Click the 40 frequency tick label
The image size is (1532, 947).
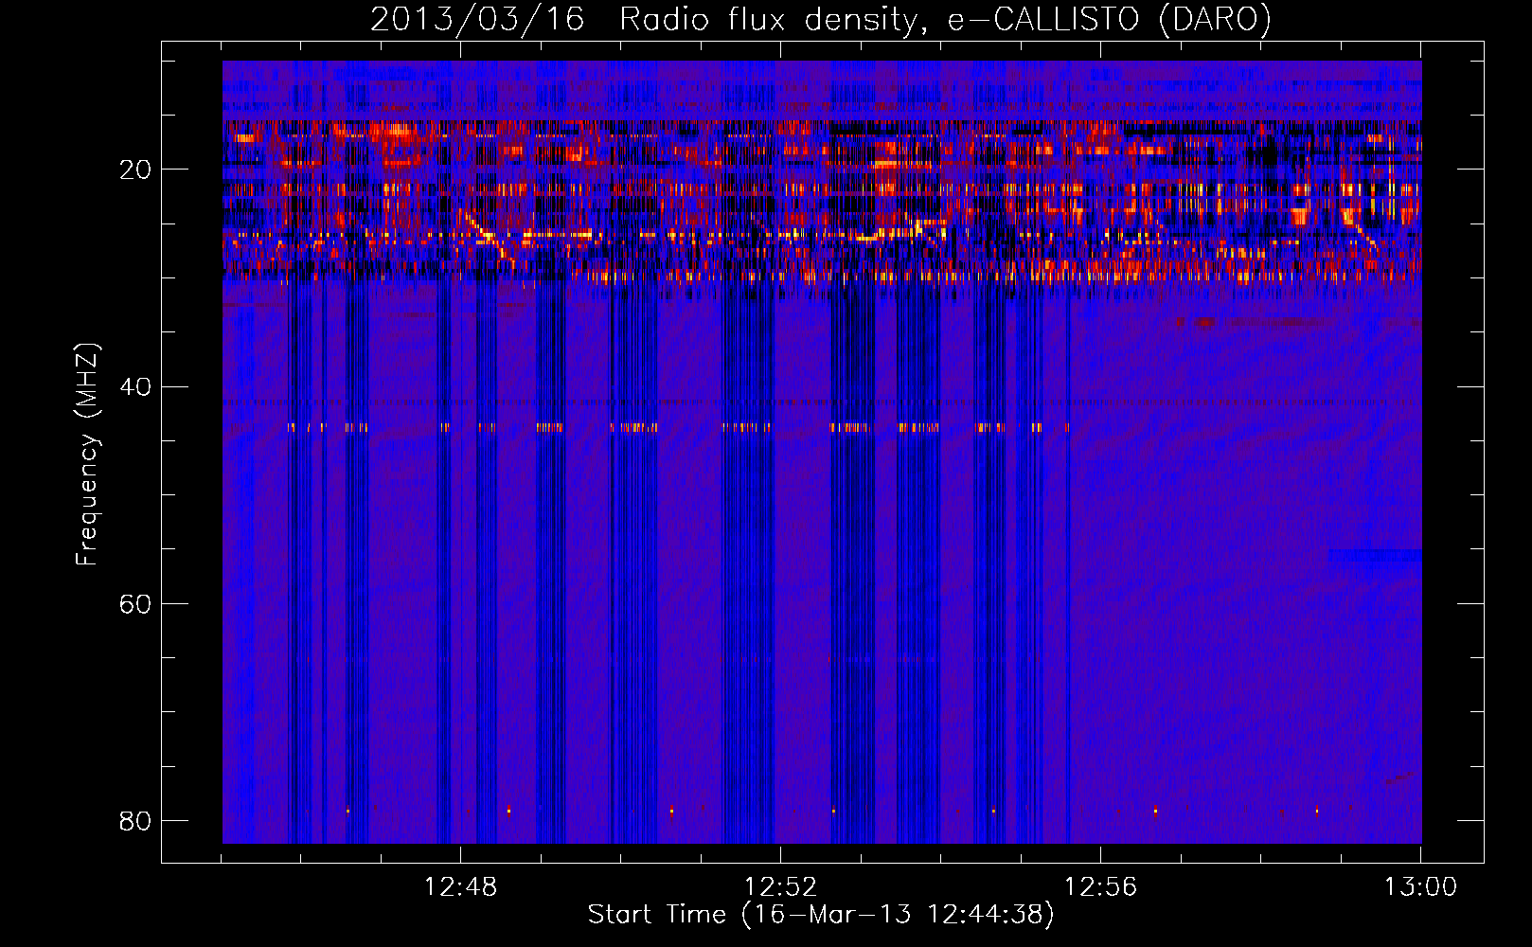135,386
